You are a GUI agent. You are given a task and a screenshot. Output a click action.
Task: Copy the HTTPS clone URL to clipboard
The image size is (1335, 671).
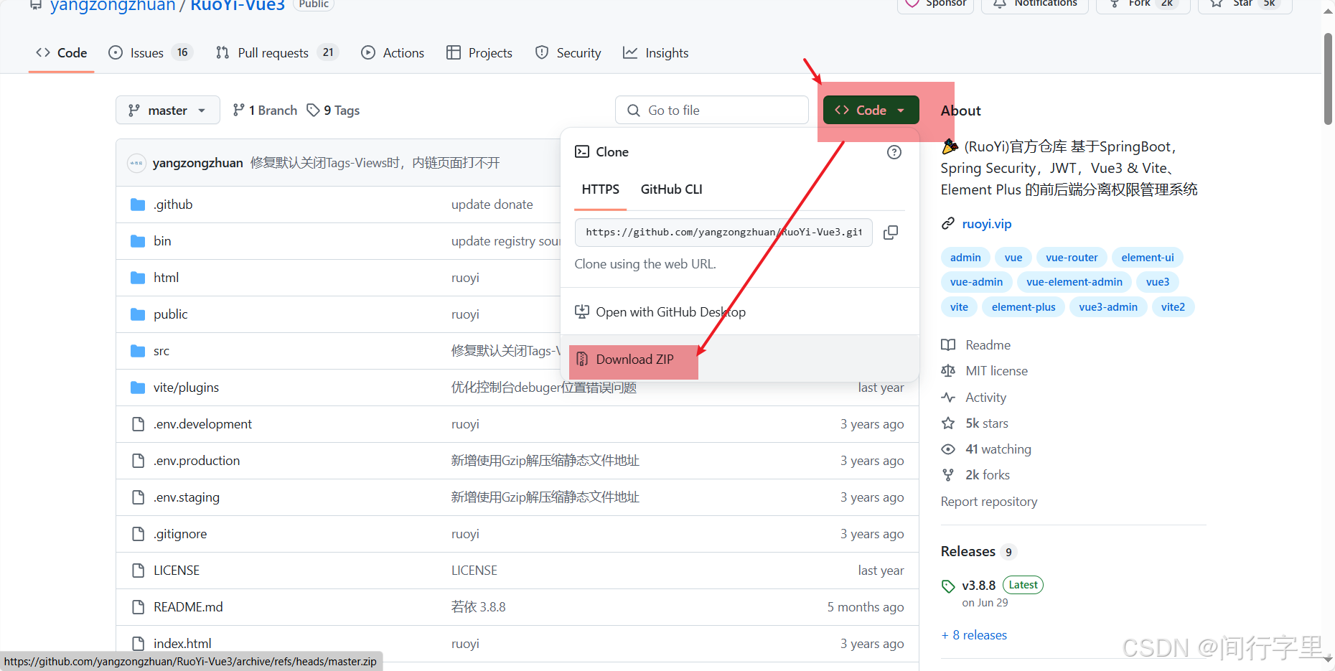891,233
